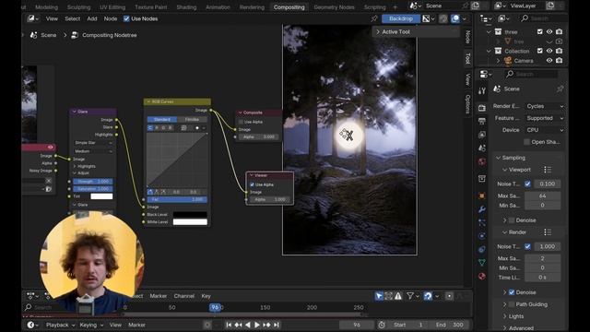Open the Render Engine Cycles dropdown
The height and width of the screenshot is (332, 590).
point(545,106)
